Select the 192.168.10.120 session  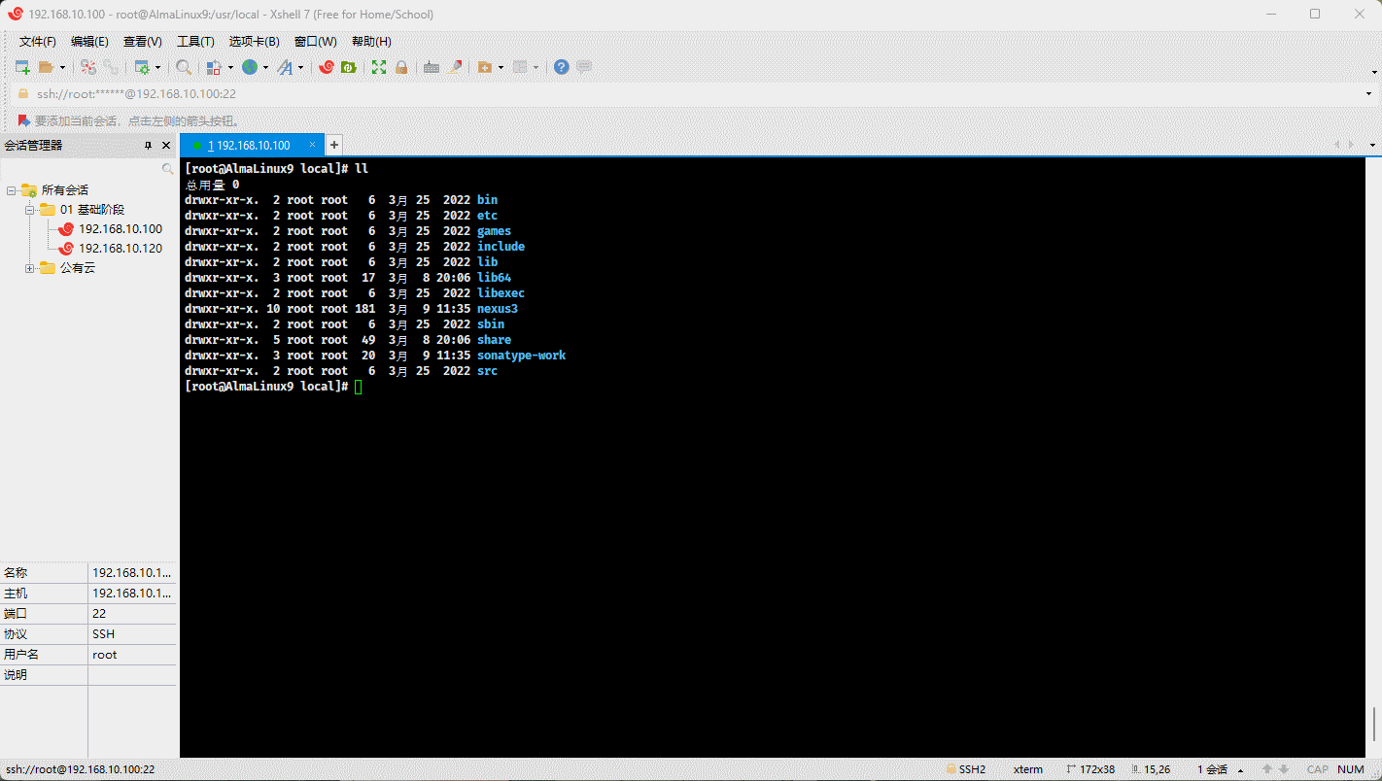pyautogui.click(x=121, y=249)
